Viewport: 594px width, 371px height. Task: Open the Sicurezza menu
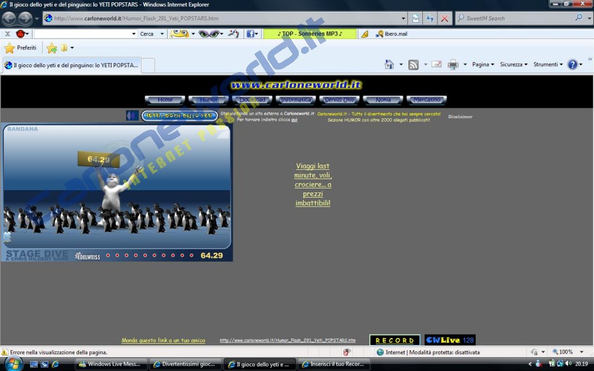pyautogui.click(x=514, y=64)
